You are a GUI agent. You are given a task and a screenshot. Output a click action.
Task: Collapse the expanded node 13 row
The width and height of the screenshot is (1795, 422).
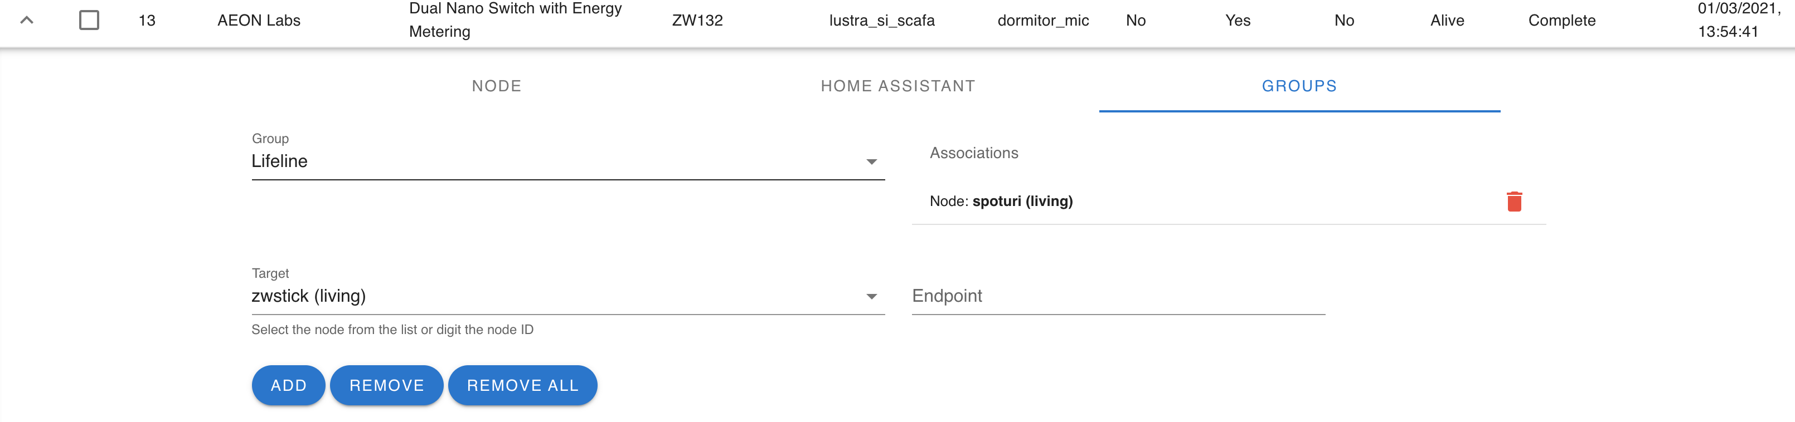click(x=27, y=20)
